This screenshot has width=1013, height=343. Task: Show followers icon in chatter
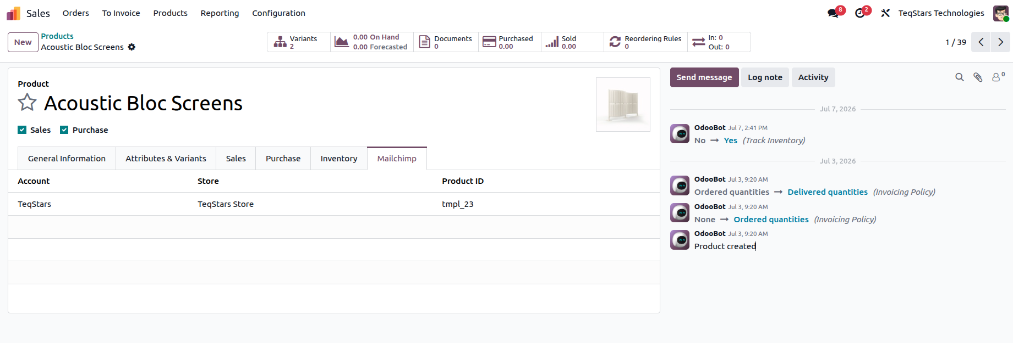(998, 77)
